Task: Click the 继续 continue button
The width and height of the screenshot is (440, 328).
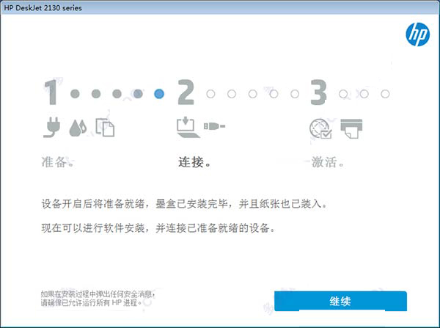Action: (x=340, y=301)
